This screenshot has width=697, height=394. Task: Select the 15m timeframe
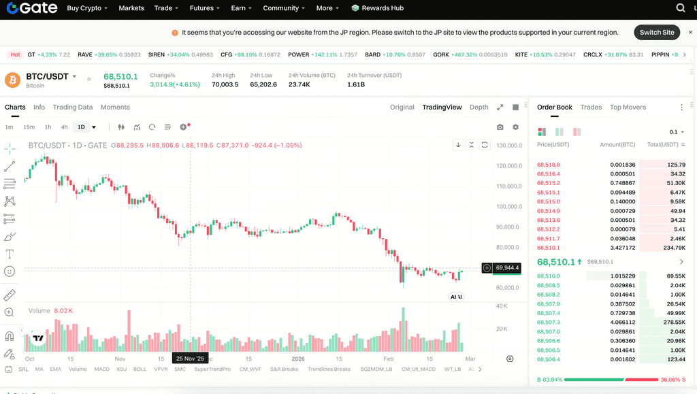[29, 127]
